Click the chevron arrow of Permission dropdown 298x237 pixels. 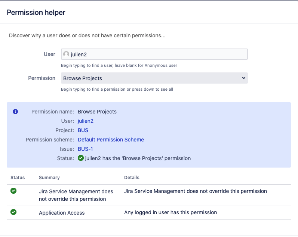point(244,78)
